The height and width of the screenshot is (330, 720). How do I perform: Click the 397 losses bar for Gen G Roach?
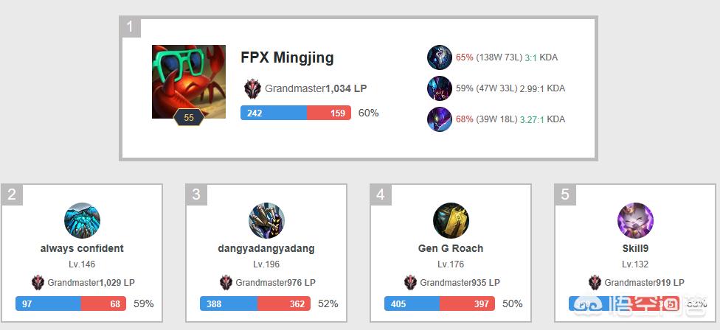click(467, 303)
